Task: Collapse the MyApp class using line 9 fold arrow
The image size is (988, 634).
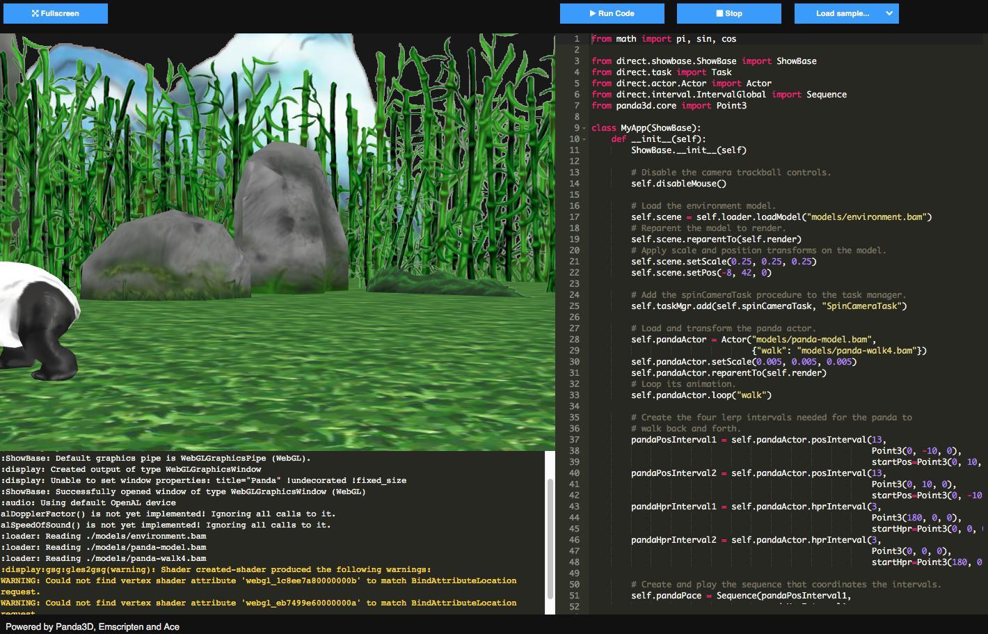Action: pos(582,127)
